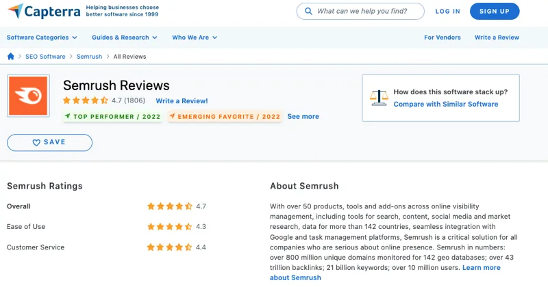Focus the 'What can we help you find?' search field
This screenshot has width=548, height=287.
(366, 12)
